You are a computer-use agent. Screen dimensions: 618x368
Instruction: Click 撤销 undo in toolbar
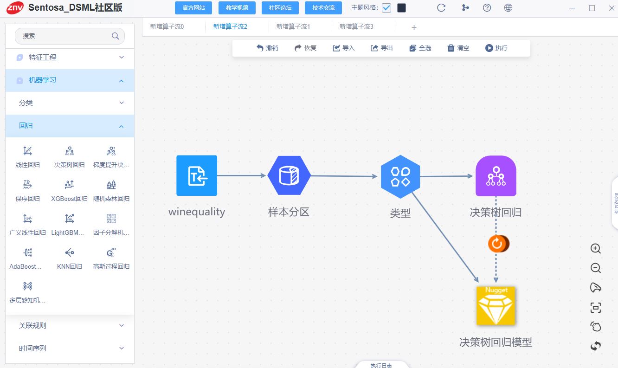[x=267, y=48]
